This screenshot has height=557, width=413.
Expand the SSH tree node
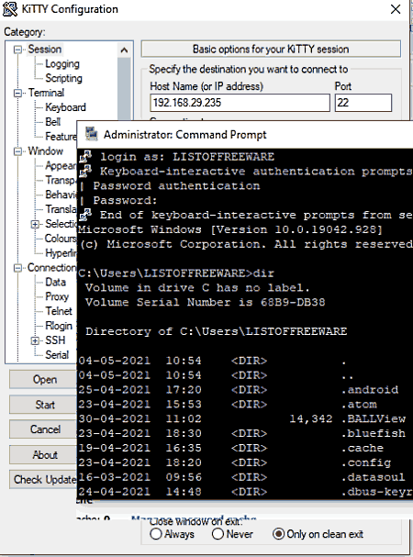pos(35,340)
